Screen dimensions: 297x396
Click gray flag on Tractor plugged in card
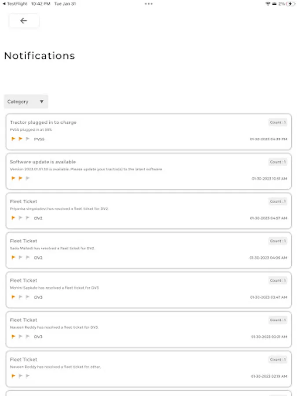point(28,139)
